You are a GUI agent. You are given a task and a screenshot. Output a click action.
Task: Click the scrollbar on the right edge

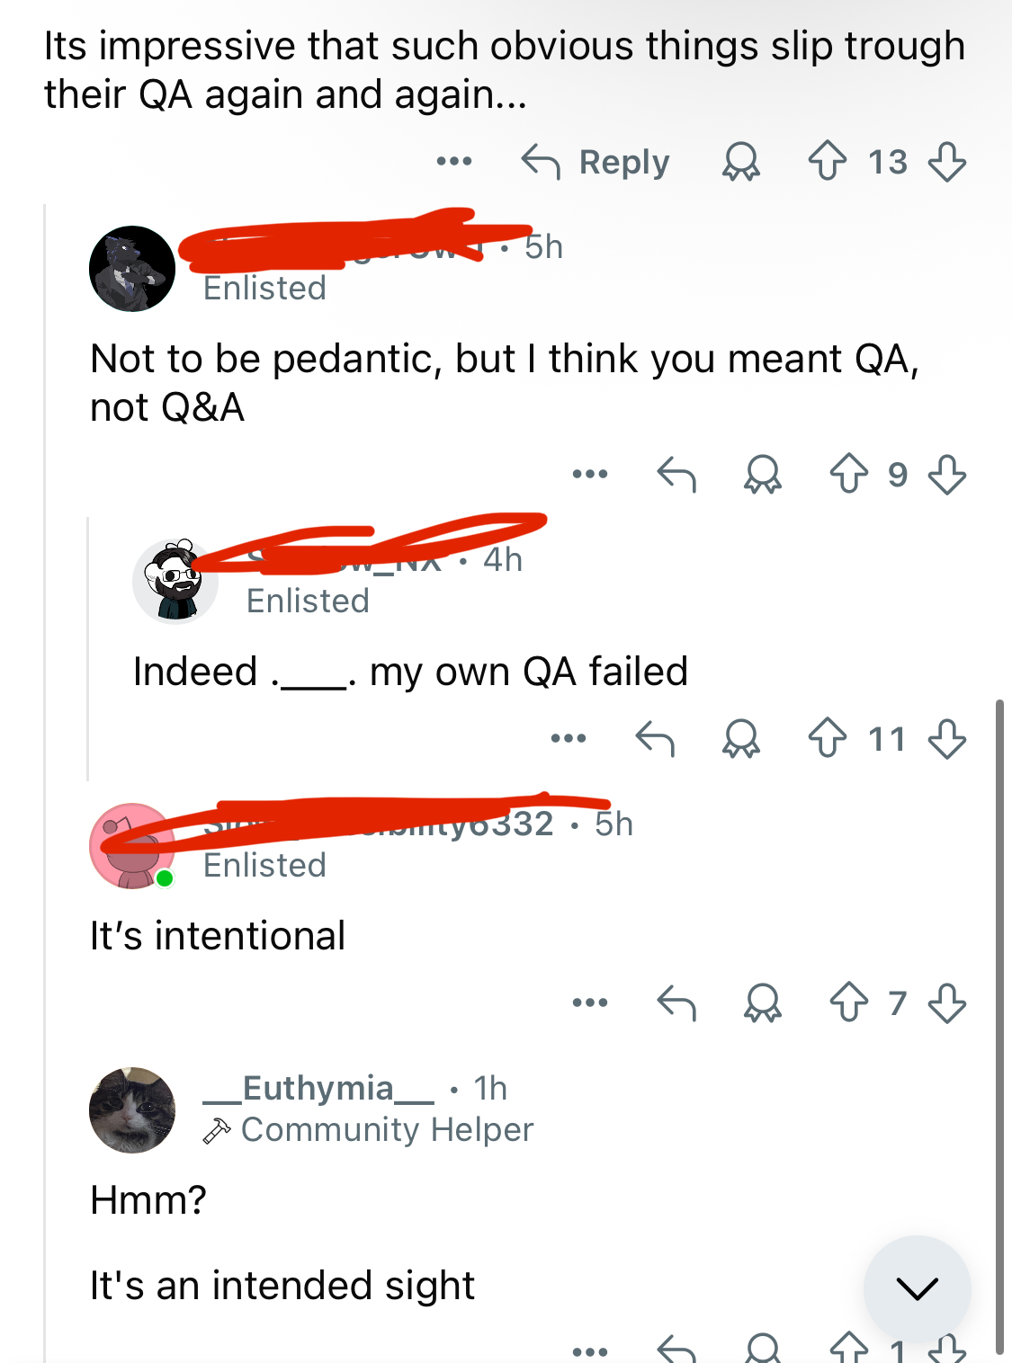point(999,1025)
